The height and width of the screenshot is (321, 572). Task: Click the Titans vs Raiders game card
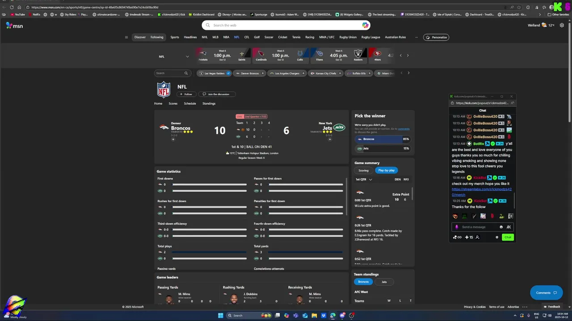[339, 55]
